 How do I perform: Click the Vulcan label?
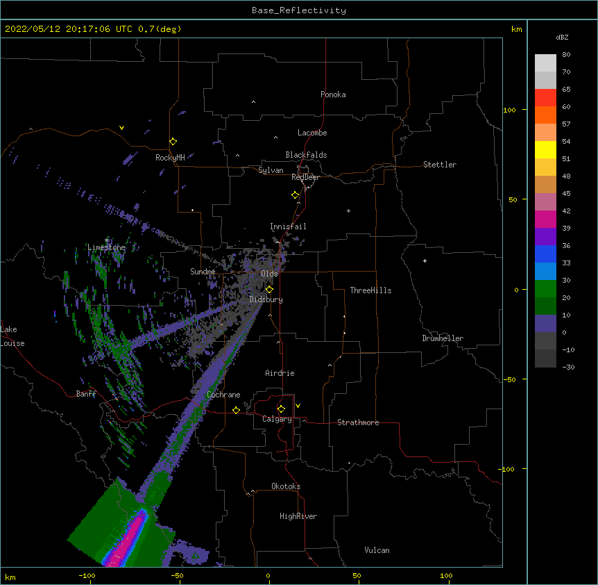point(377,550)
